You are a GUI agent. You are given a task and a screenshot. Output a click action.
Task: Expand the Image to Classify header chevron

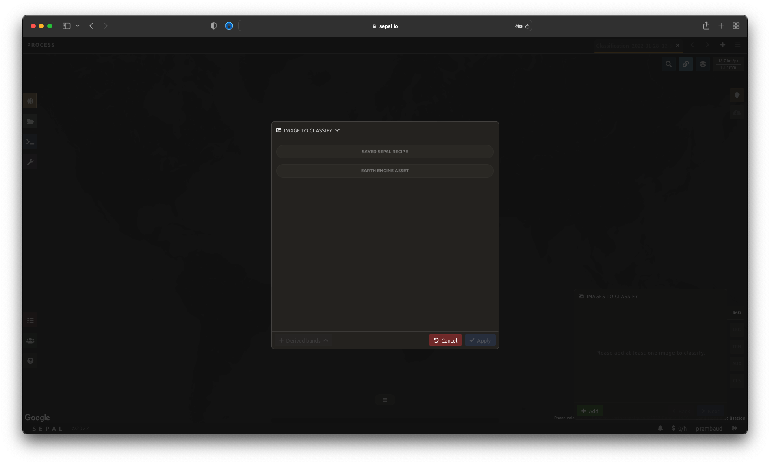click(337, 130)
